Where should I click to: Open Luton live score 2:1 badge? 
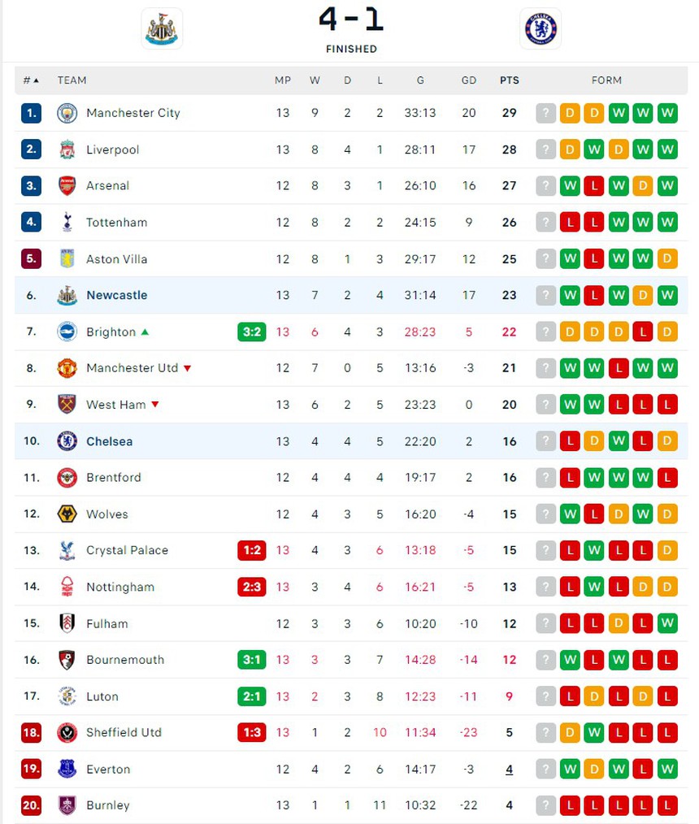coord(252,696)
